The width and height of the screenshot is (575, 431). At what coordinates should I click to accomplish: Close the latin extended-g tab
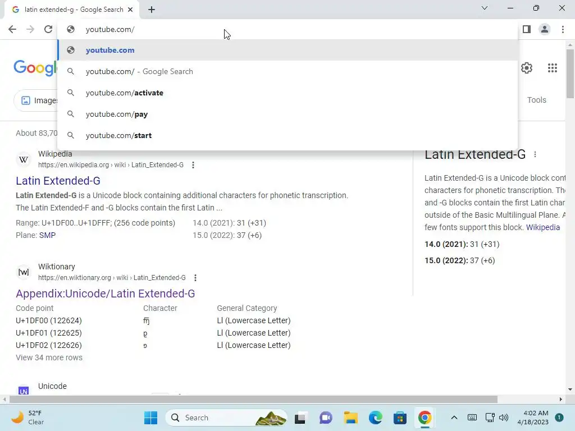pyautogui.click(x=130, y=10)
